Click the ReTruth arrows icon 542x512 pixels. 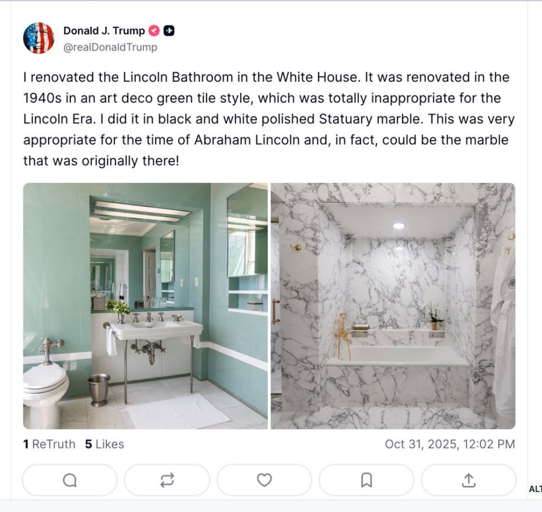click(x=167, y=480)
